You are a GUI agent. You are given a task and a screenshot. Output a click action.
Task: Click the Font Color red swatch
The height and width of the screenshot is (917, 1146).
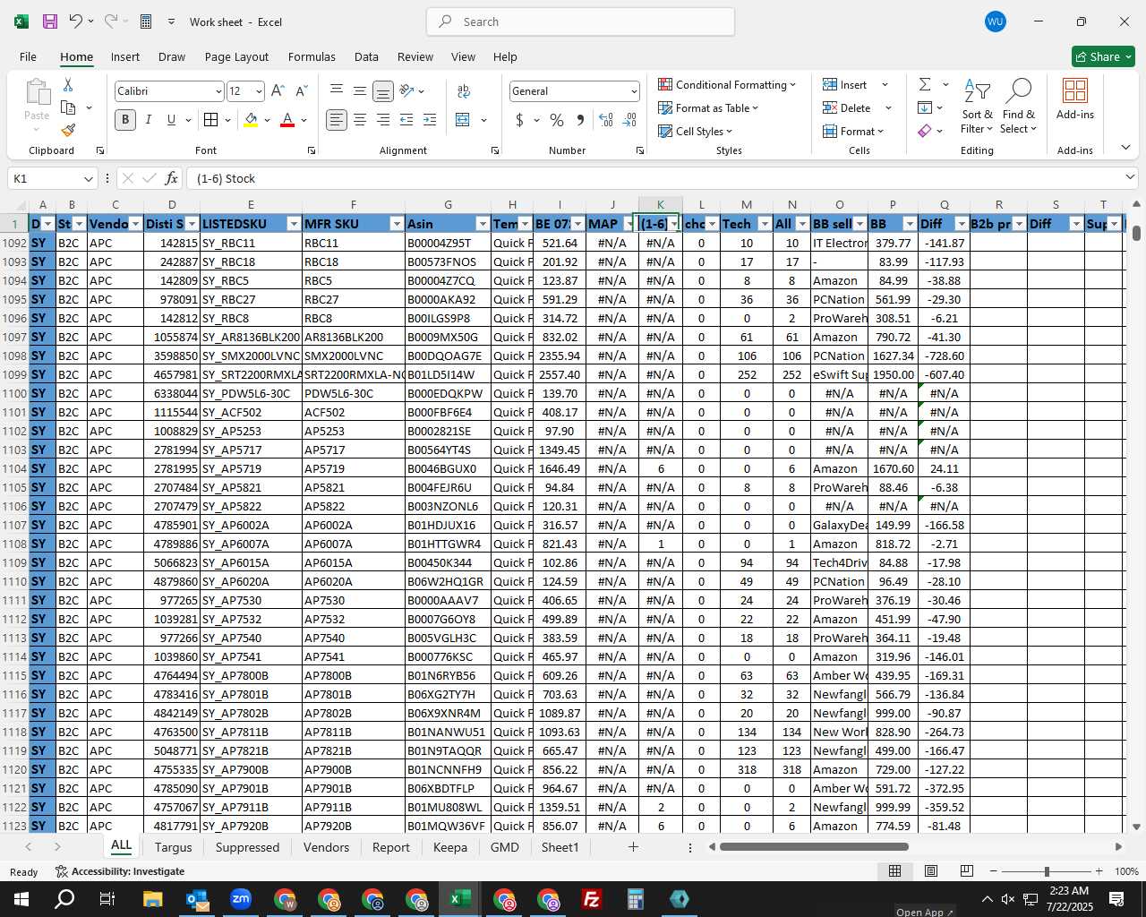pyautogui.click(x=287, y=120)
